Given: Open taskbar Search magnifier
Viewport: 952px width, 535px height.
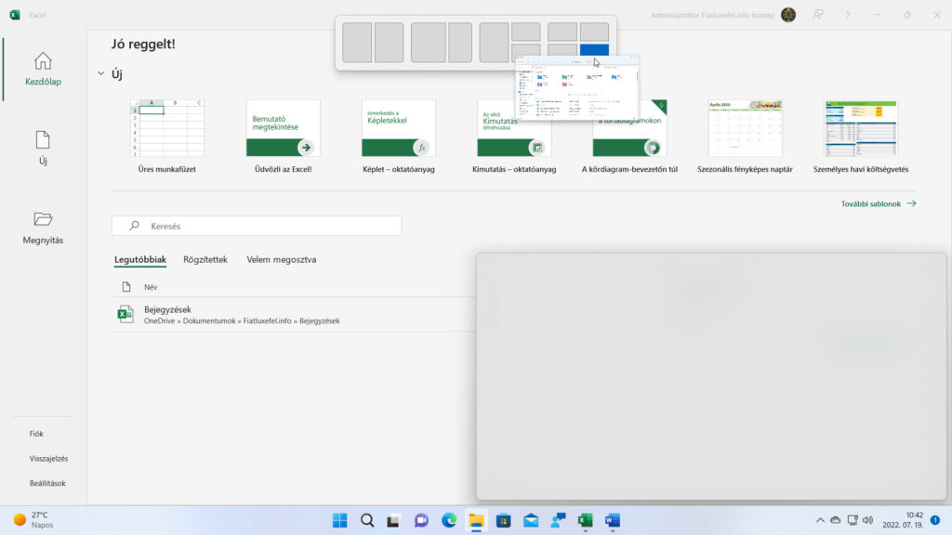Looking at the screenshot, I should coord(366,520).
